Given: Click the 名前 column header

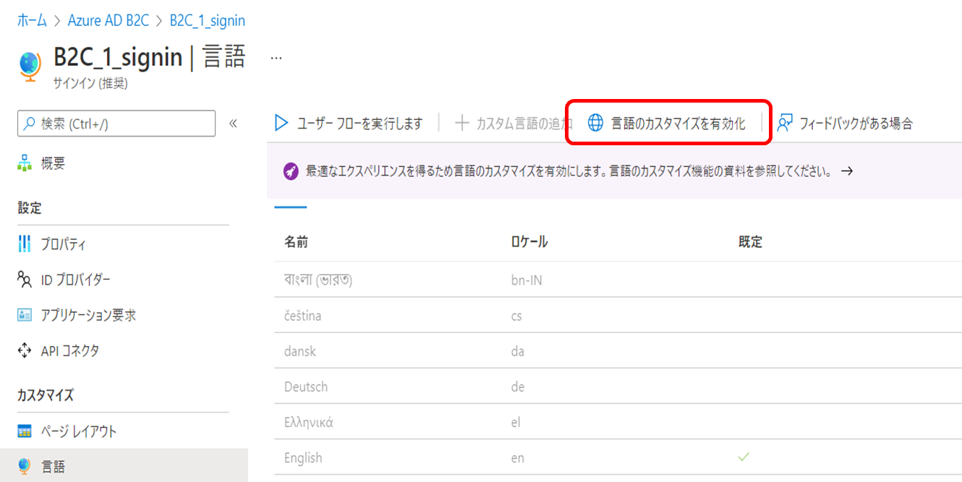Looking at the screenshot, I should (x=297, y=242).
